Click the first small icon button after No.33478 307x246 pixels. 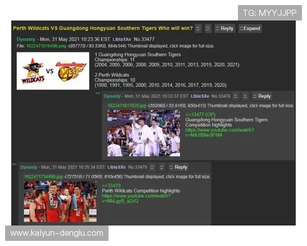pos(235,96)
